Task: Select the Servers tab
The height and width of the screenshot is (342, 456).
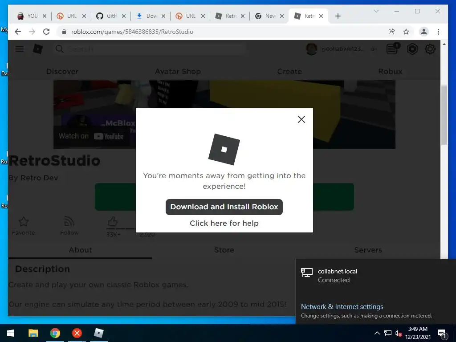Action: (368, 250)
